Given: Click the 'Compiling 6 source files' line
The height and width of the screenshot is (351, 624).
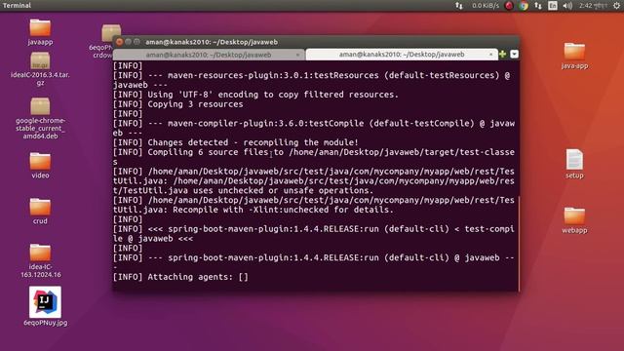Looking at the screenshot, I should (x=314, y=157).
